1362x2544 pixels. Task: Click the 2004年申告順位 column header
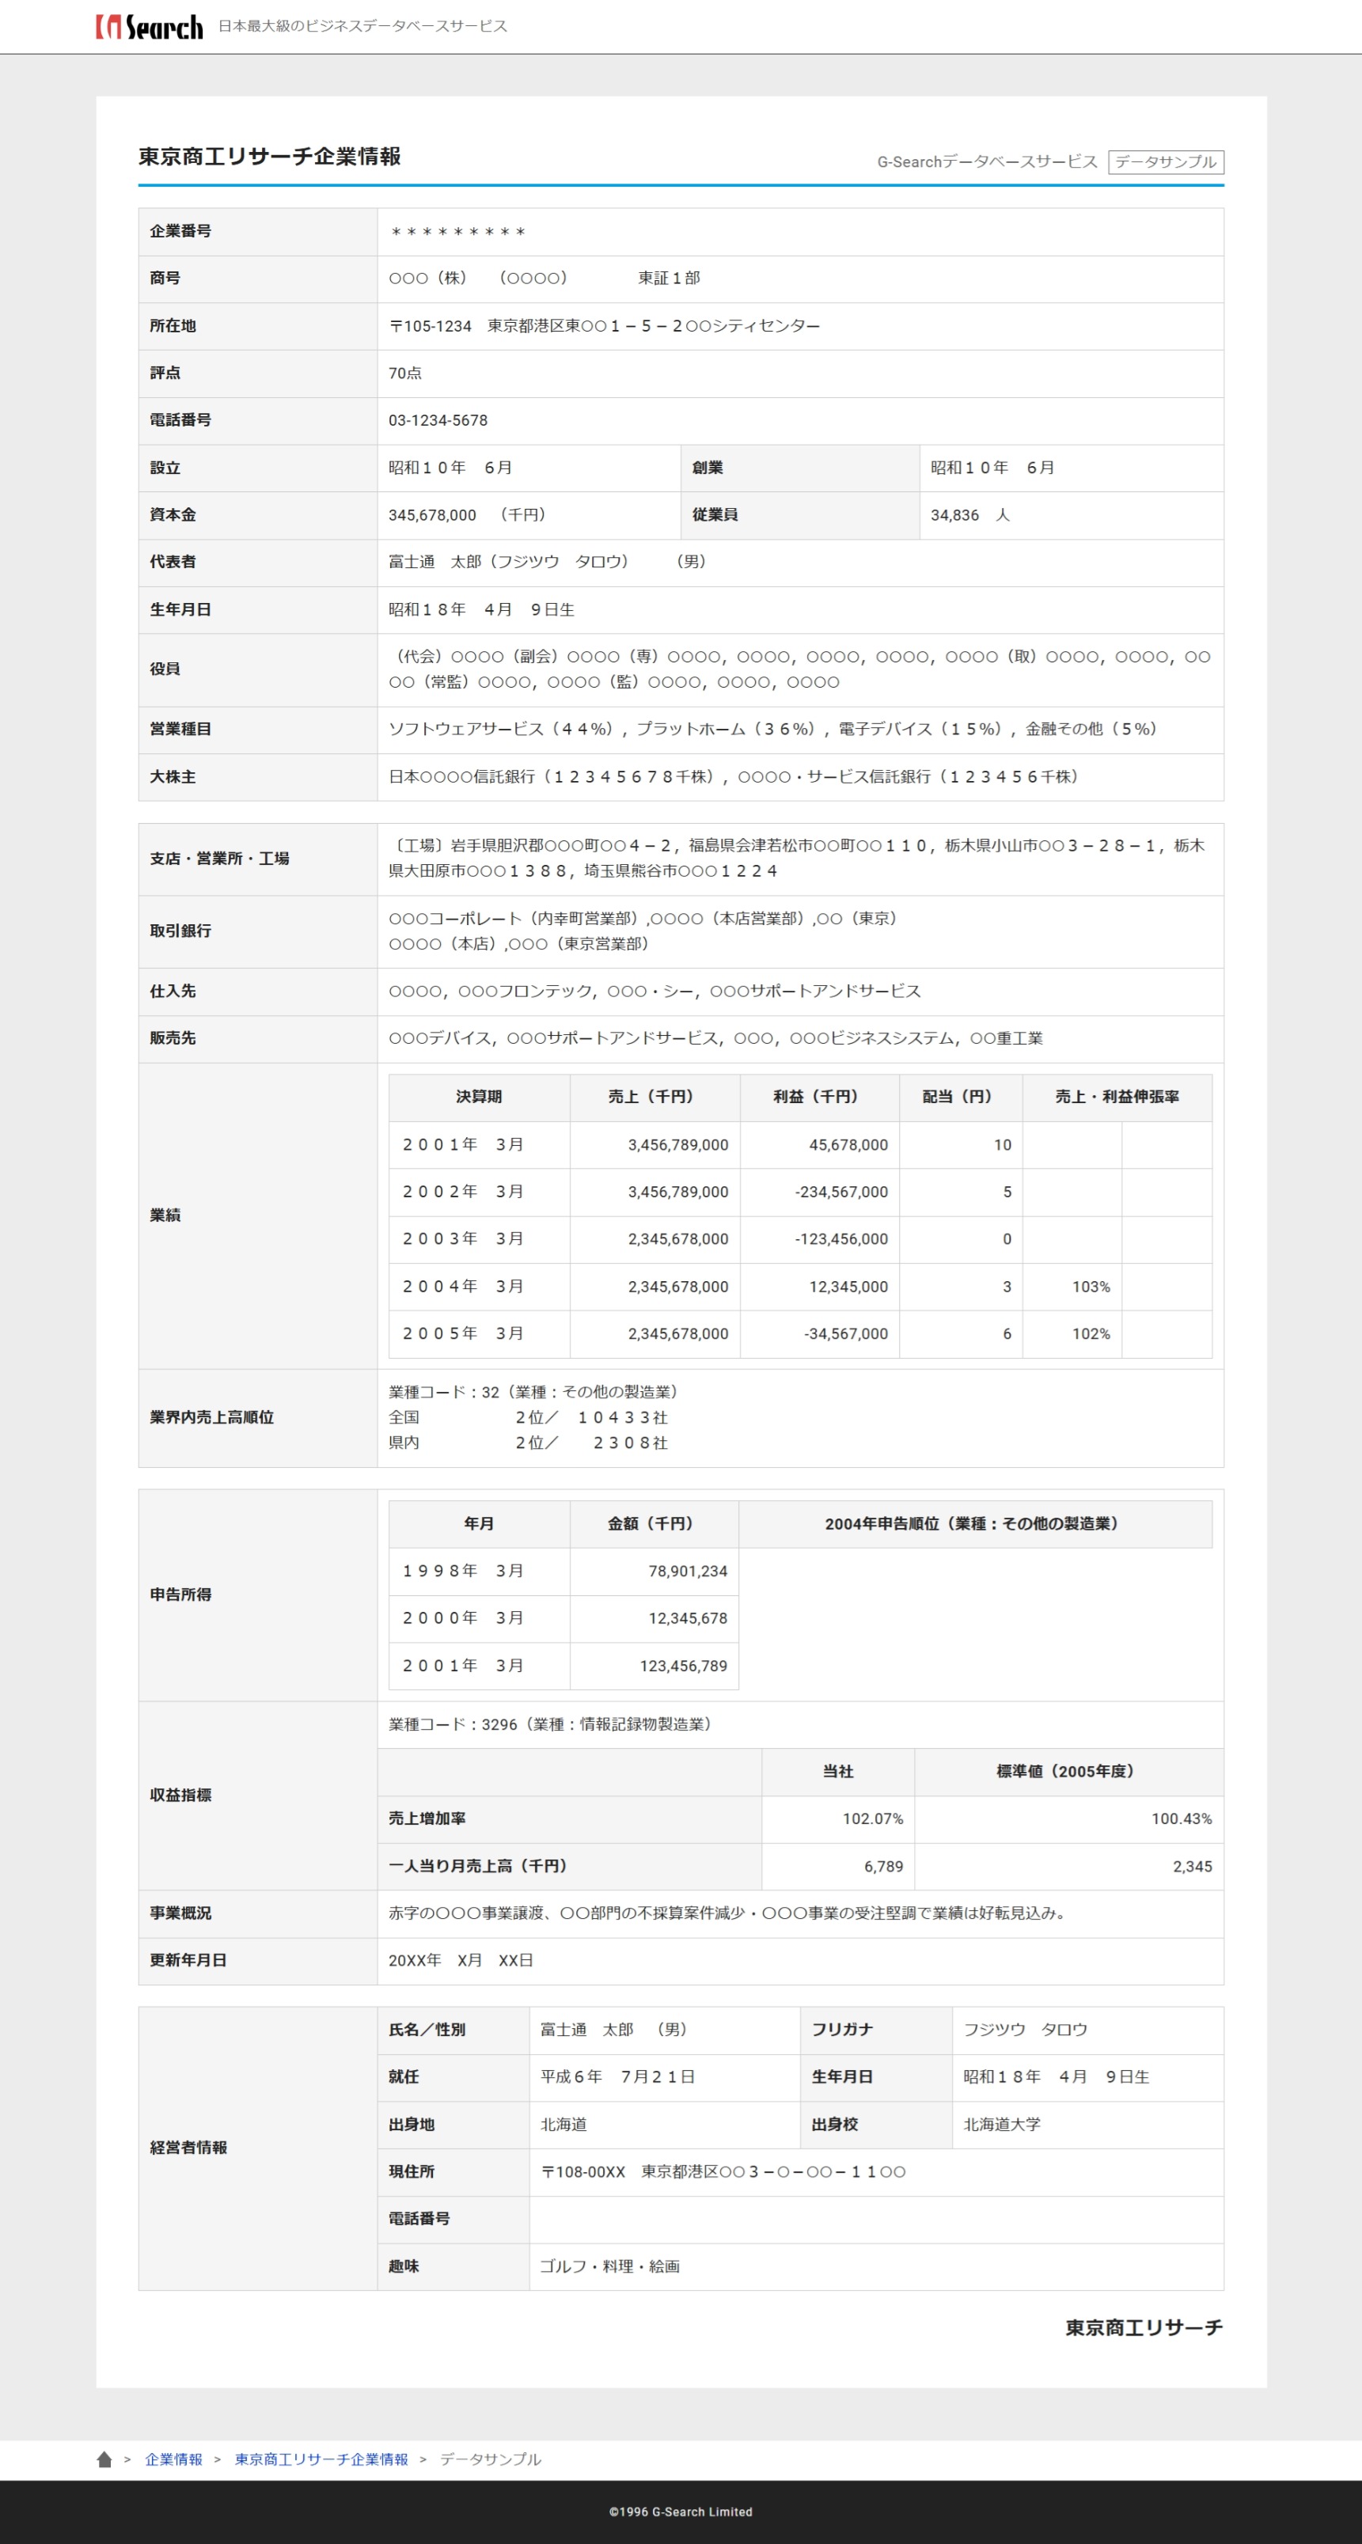974,1524
